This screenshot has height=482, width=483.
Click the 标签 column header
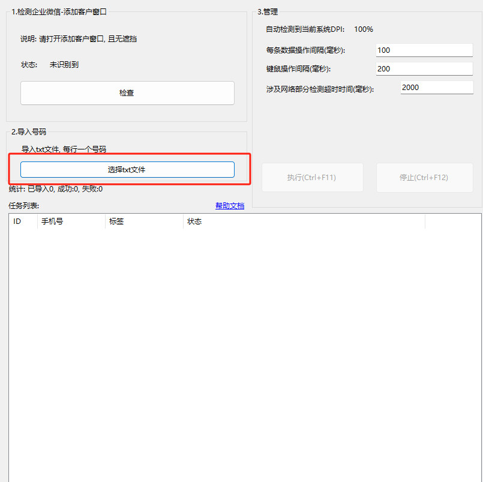144,221
